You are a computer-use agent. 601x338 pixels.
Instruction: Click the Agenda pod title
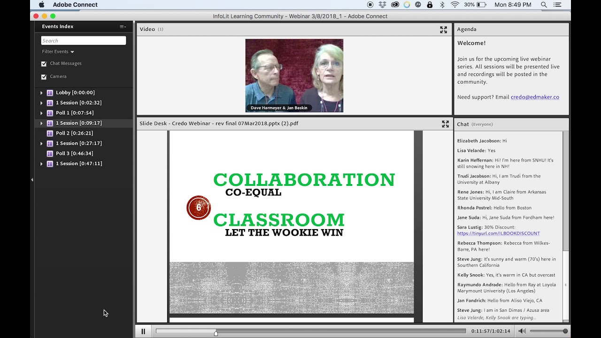pos(467,29)
